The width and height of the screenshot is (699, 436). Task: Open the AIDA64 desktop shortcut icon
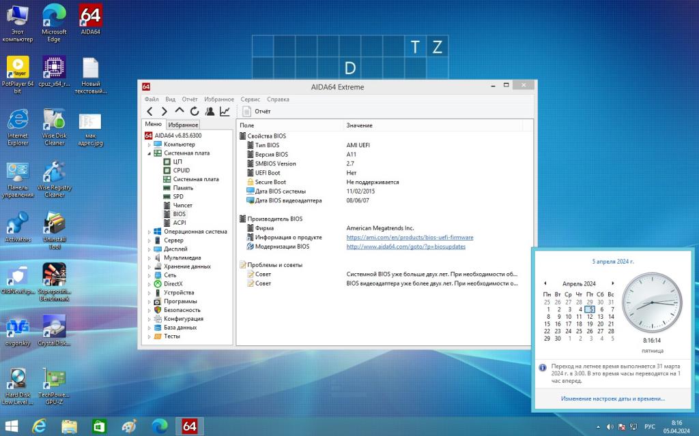coord(91,20)
